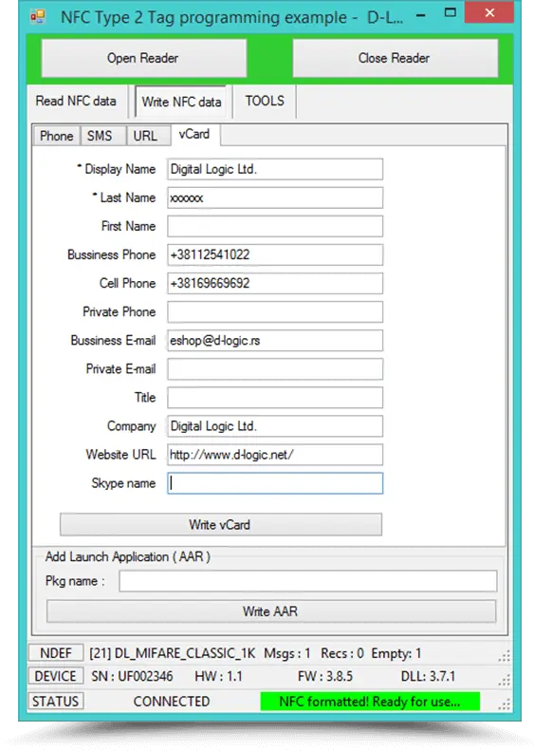
Task: Select the SMS sub-tab
Action: pos(100,136)
